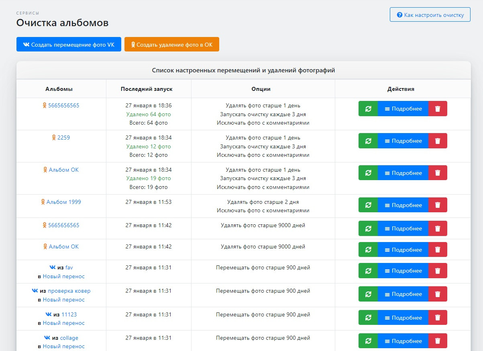Click trash icon in проверка ковер row
This screenshot has height=351, width=483.
pyautogui.click(x=438, y=294)
